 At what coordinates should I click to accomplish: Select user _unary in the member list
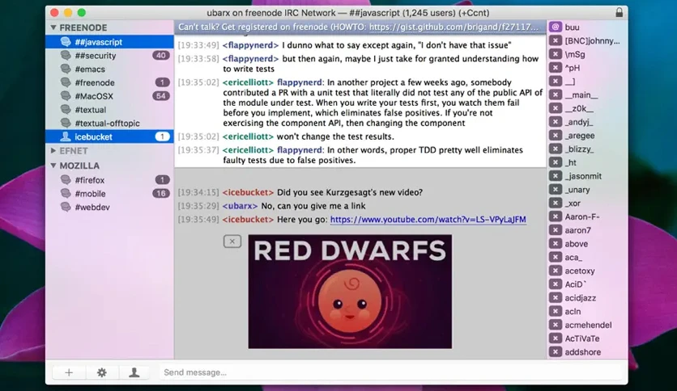(x=577, y=190)
